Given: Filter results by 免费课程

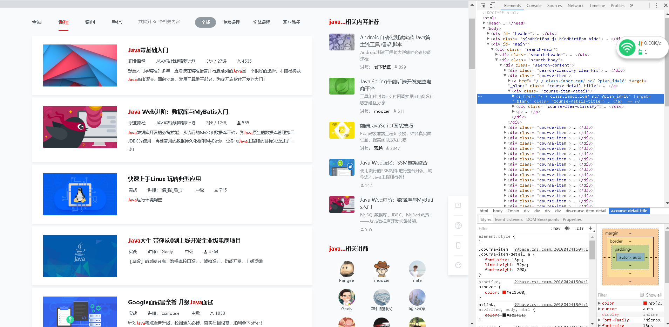Looking at the screenshot, I should click(x=231, y=22).
